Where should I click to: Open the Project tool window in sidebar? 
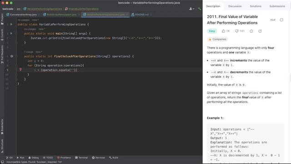tap(2, 19)
